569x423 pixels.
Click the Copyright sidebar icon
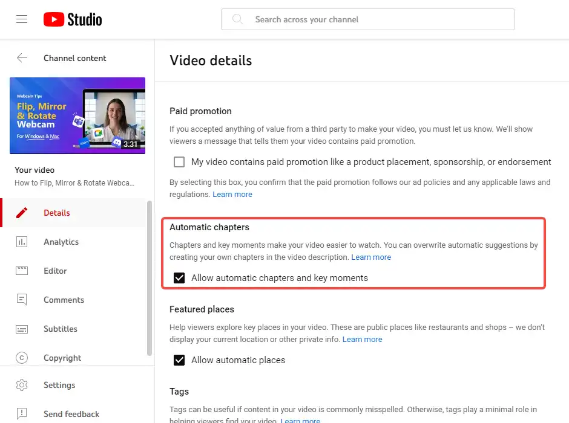22,358
